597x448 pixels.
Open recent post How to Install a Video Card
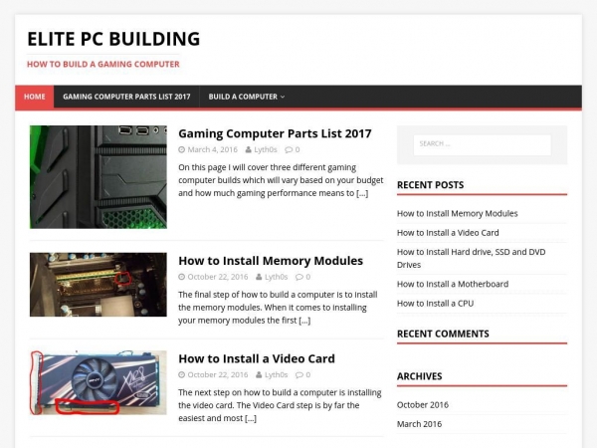click(x=448, y=233)
